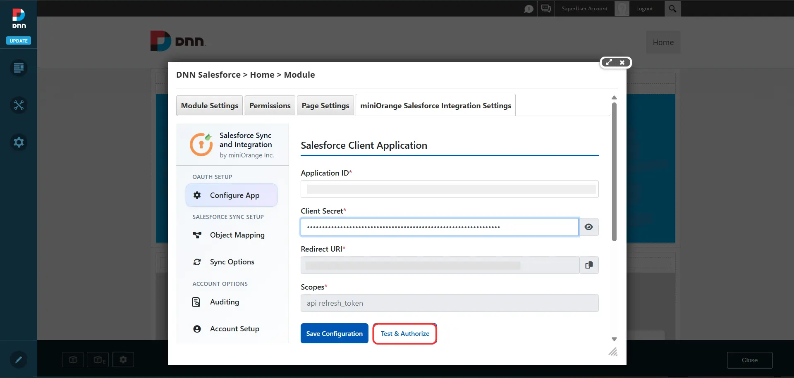This screenshot has width=794, height=378.
Task: Click the Account Setup person icon
Action: pos(197,329)
